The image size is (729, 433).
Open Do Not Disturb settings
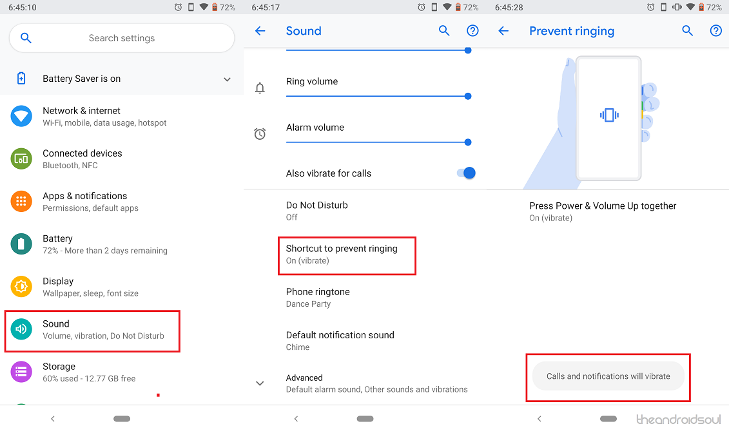click(x=317, y=211)
